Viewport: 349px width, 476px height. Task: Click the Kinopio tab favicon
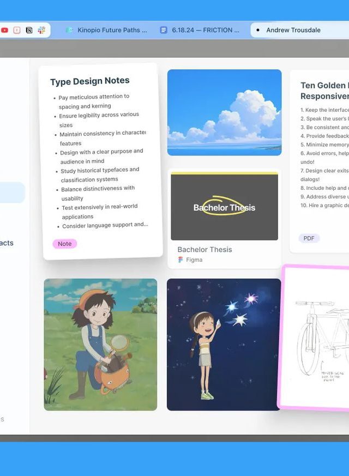pyautogui.click(x=69, y=30)
